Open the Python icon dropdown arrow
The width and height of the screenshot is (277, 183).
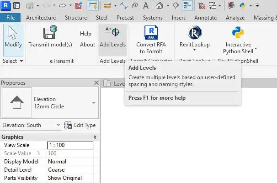click(250, 5)
